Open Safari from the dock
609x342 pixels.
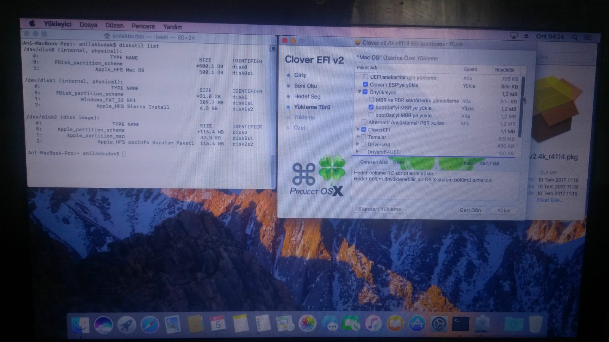click(150, 325)
